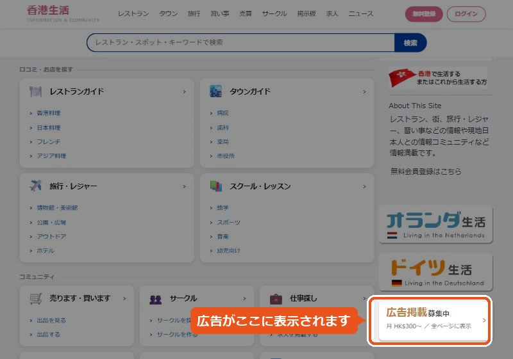
Task: Open the レストラン nav menu item
Action: coord(133,13)
